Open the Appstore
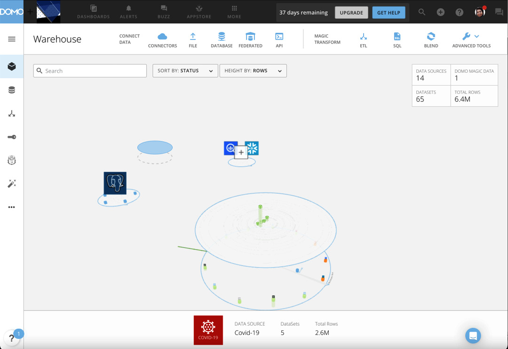Viewport: 508px width, 349px height. [199, 12]
